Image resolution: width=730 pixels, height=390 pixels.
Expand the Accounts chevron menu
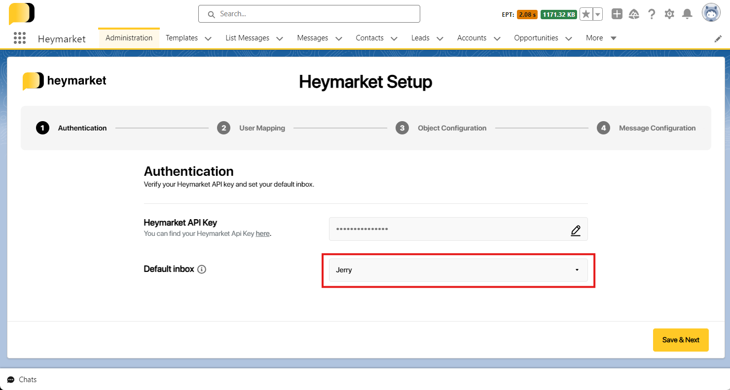pos(497,38)
